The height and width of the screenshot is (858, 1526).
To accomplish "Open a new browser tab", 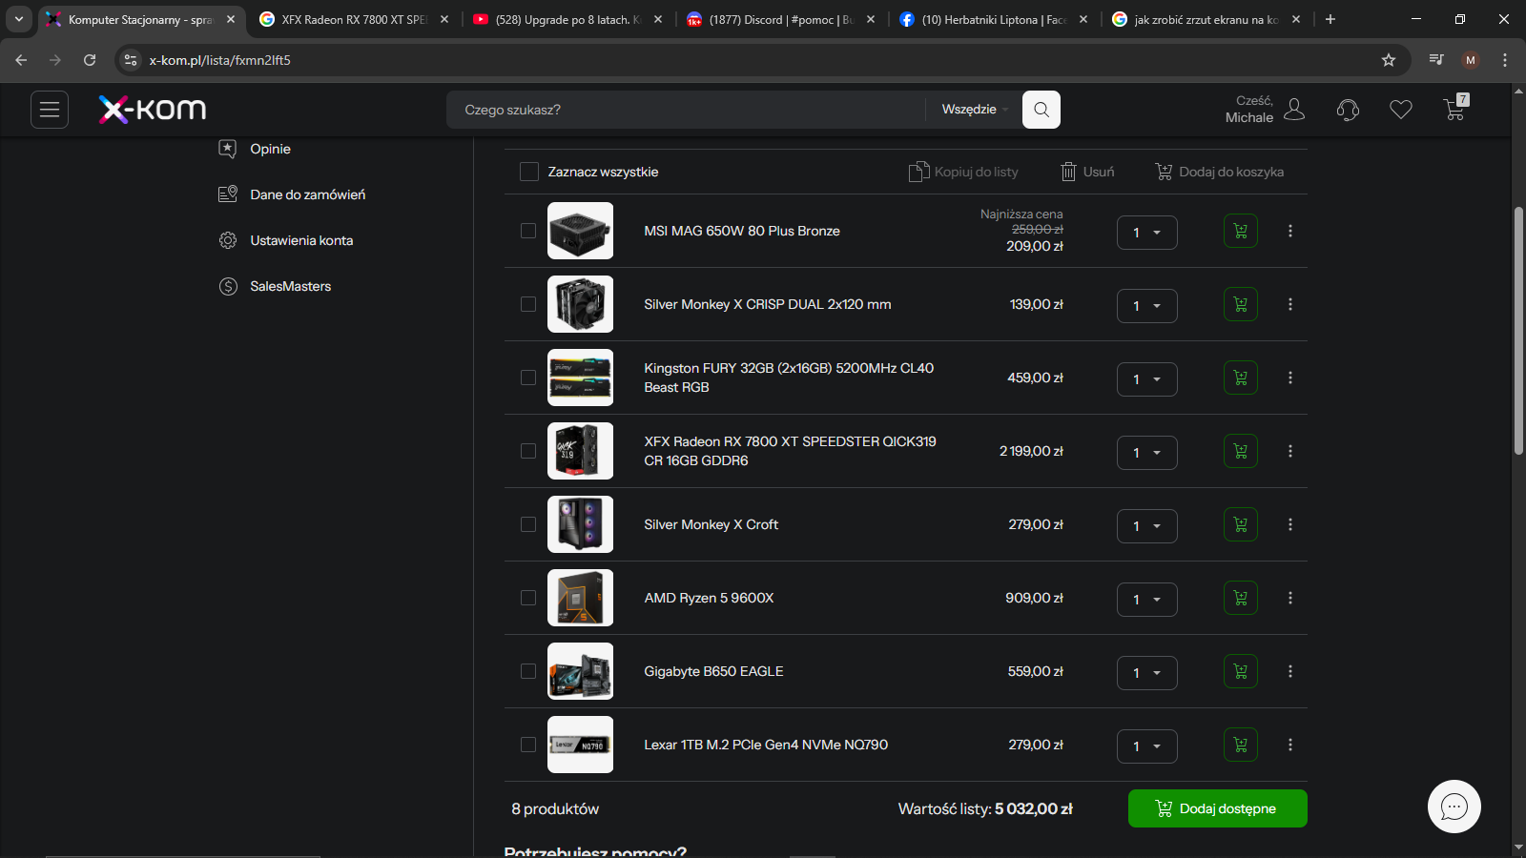I will pos(1330,19).
